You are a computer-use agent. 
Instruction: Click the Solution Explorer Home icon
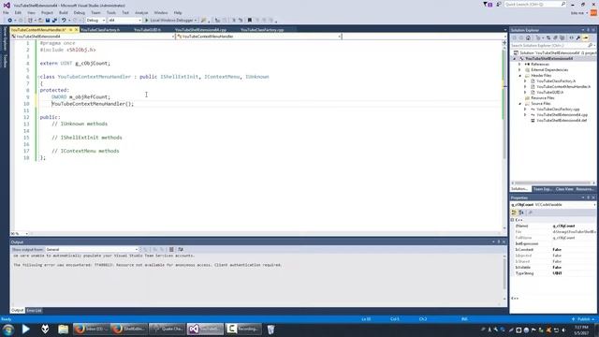point(528,37)
